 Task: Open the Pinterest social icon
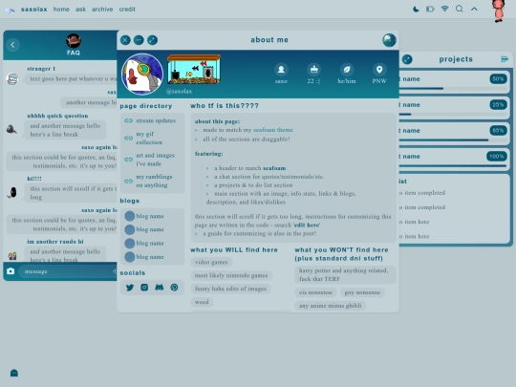tap(174, 288)
